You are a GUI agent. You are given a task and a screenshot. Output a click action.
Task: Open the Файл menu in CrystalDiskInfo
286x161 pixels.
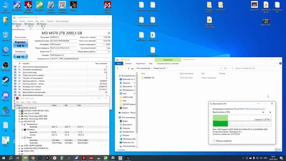pos(15,21)
